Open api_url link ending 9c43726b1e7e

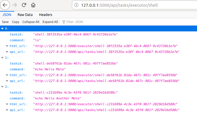point(107,52)
